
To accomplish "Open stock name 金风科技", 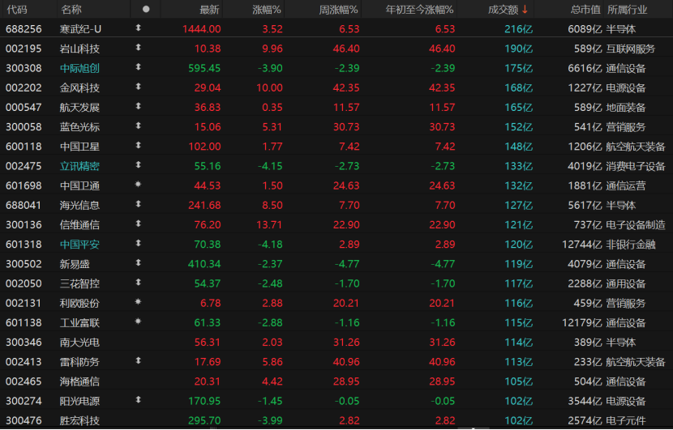I will point(79,88).
